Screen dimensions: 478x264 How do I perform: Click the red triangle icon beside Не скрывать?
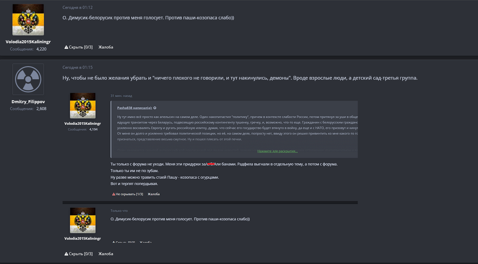[x=113, y=194]
